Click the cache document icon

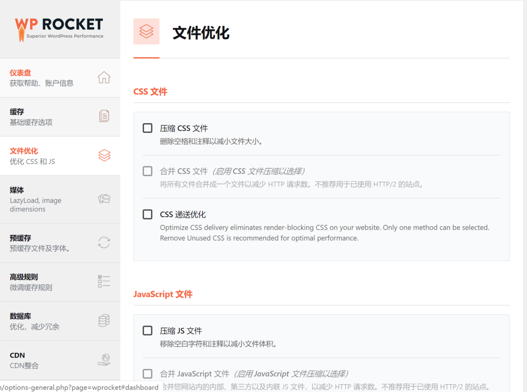(104, 116)
